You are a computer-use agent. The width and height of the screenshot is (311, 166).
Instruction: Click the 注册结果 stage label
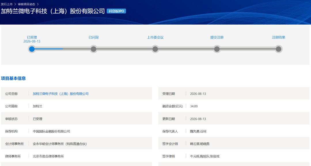click(x=278, y=37)
